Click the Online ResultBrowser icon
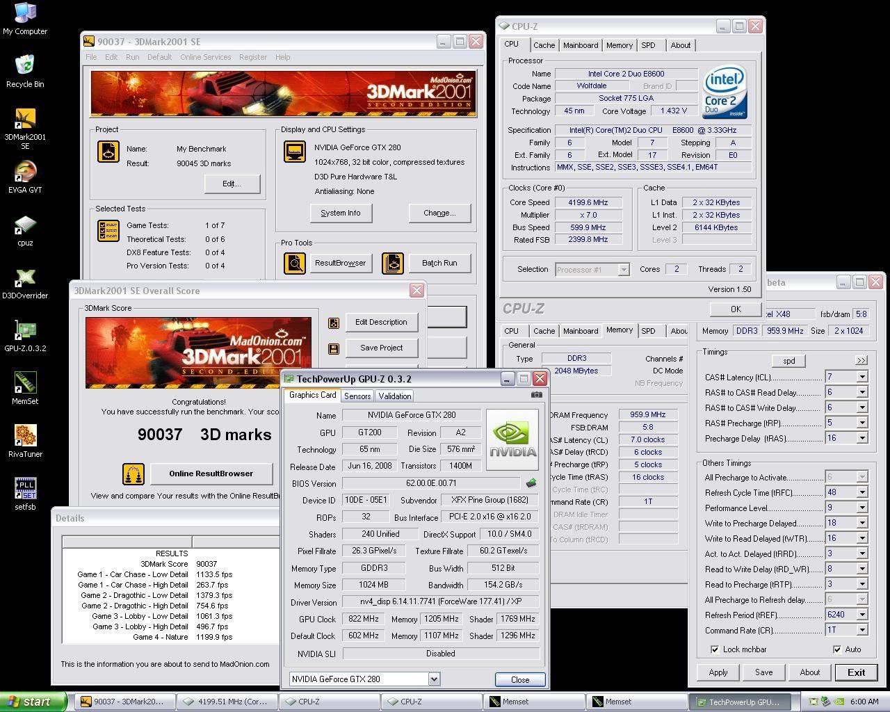Screen dimensions: 890x712 tap(133, 474)
